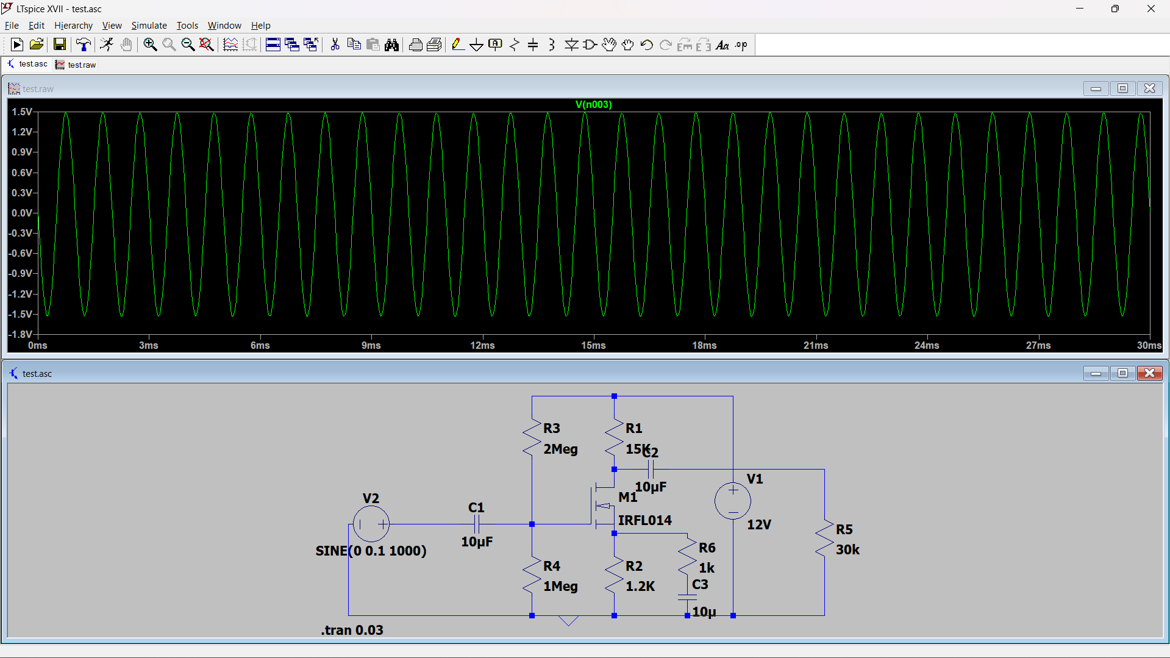Click the Zoom Full Extents icon
The image size is (1170, 658).
click(x=207, y=45)
